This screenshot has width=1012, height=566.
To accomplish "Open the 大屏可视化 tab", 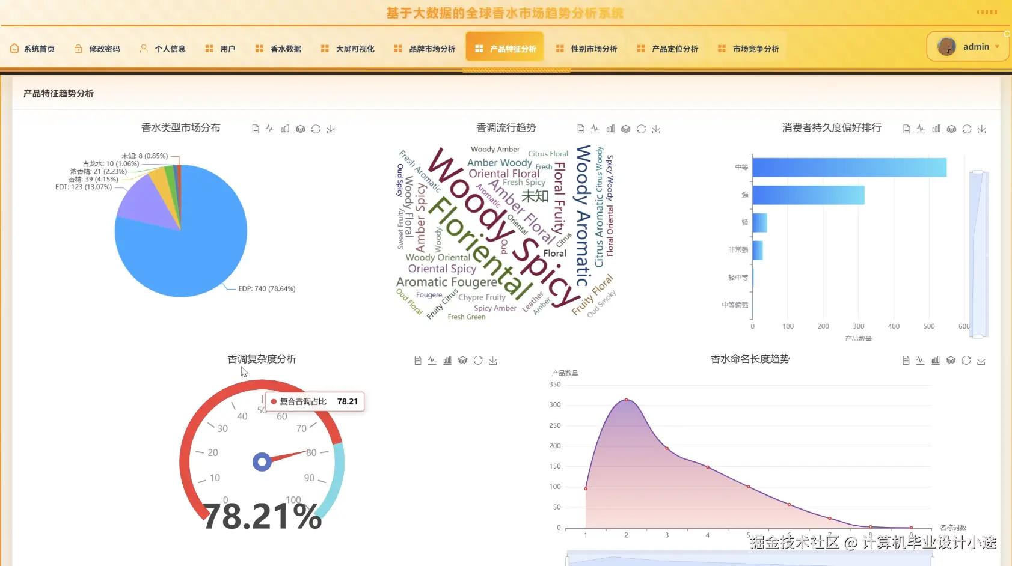I will 355,49.
